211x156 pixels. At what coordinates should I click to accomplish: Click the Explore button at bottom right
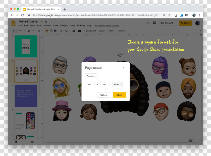191,141
